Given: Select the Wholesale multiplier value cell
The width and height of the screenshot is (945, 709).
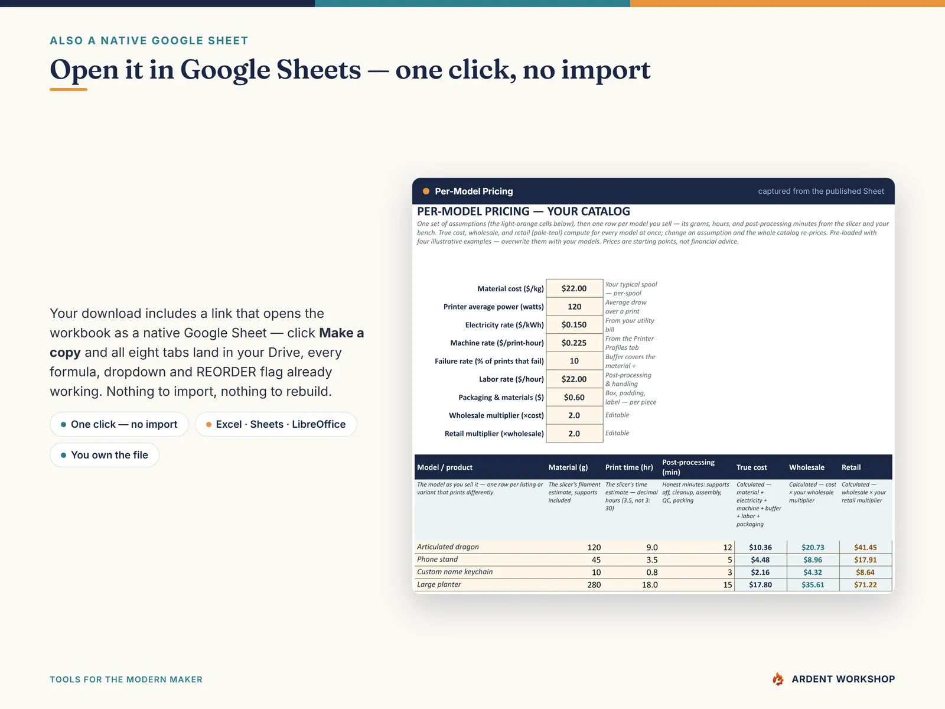Looking at the screenshot, I should pos(574,415).
